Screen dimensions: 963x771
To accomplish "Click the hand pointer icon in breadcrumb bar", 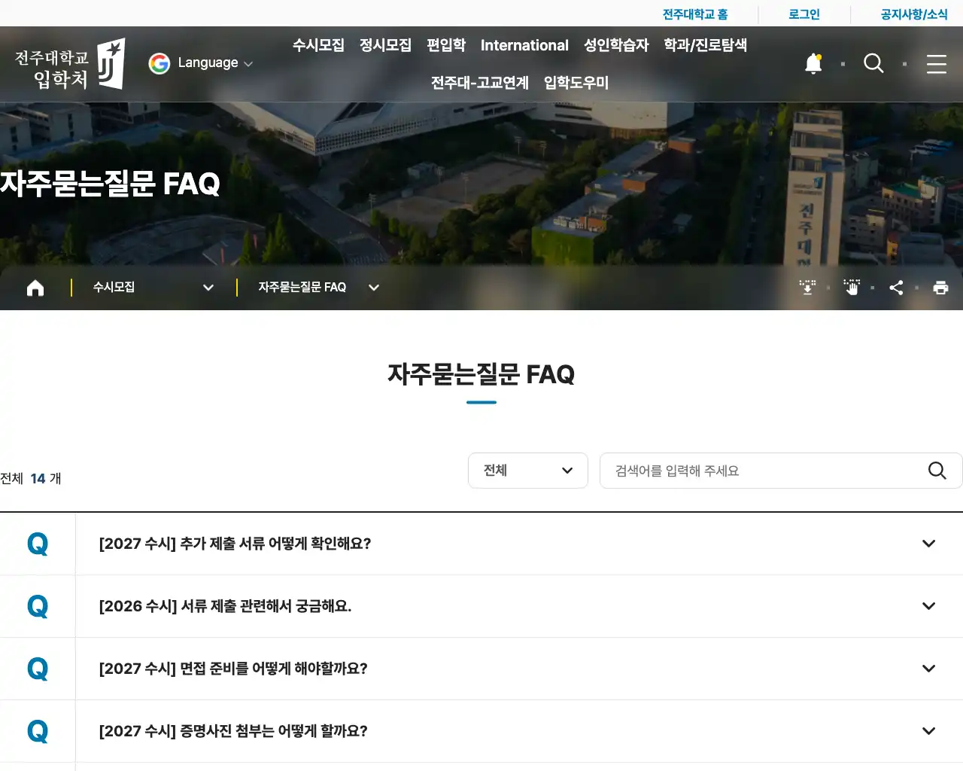I will [x=852, y=288].
